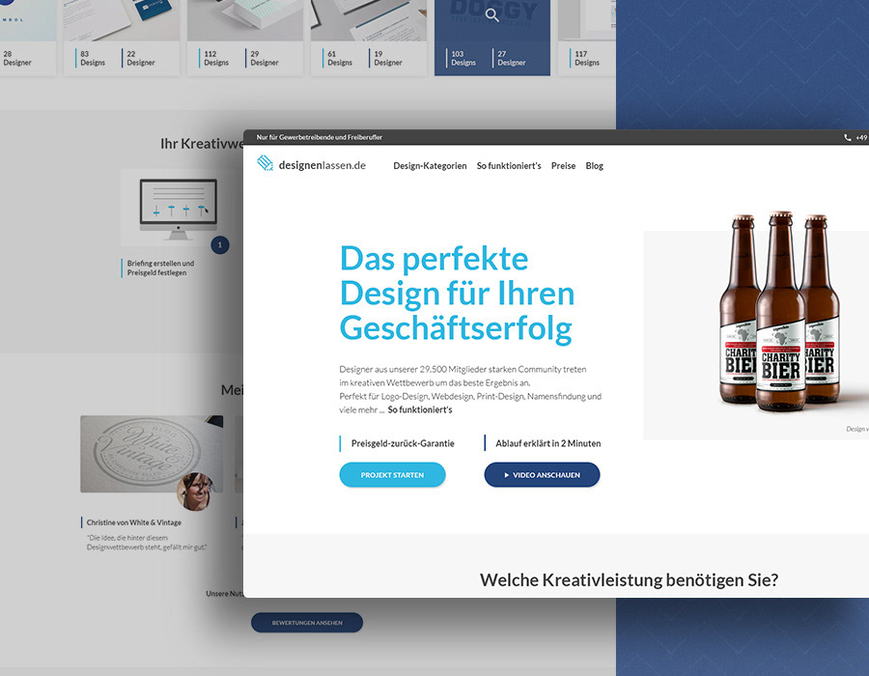Select the project card with 117 Designs
Image resolution: width=869 pixels, height=676 pixels.
(x=586, y=37)
